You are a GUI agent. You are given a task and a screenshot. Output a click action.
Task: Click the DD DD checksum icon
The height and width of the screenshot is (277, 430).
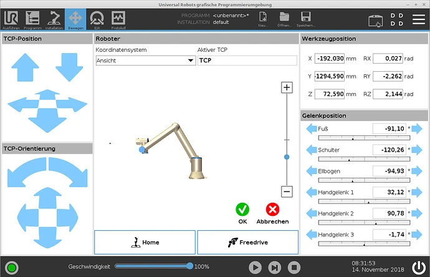pyautogui.click(x=397, y=19)
